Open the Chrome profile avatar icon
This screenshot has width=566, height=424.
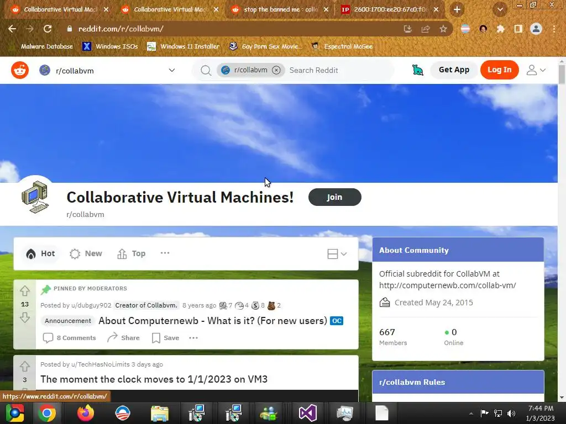pos(536,29)
